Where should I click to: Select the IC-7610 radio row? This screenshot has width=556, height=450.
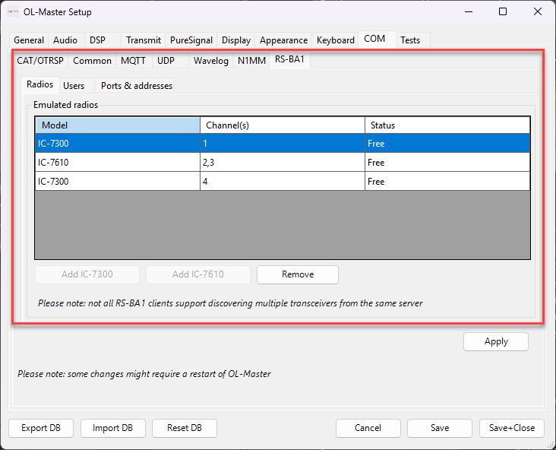point(283,163)
